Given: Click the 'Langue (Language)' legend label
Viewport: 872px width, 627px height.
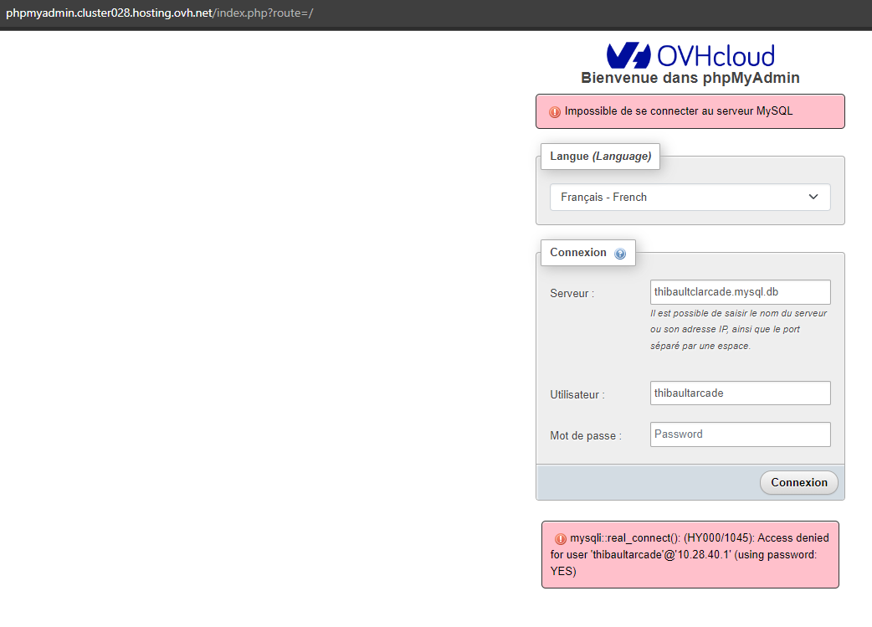Looking at the screenshot, I should click(x=601, y=157).
